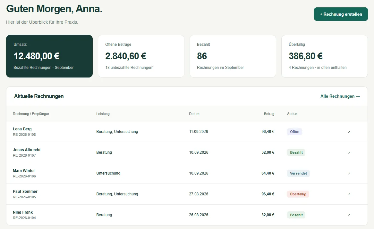
Task: Select the Bezahlt summary card
Action: point(233,56)
